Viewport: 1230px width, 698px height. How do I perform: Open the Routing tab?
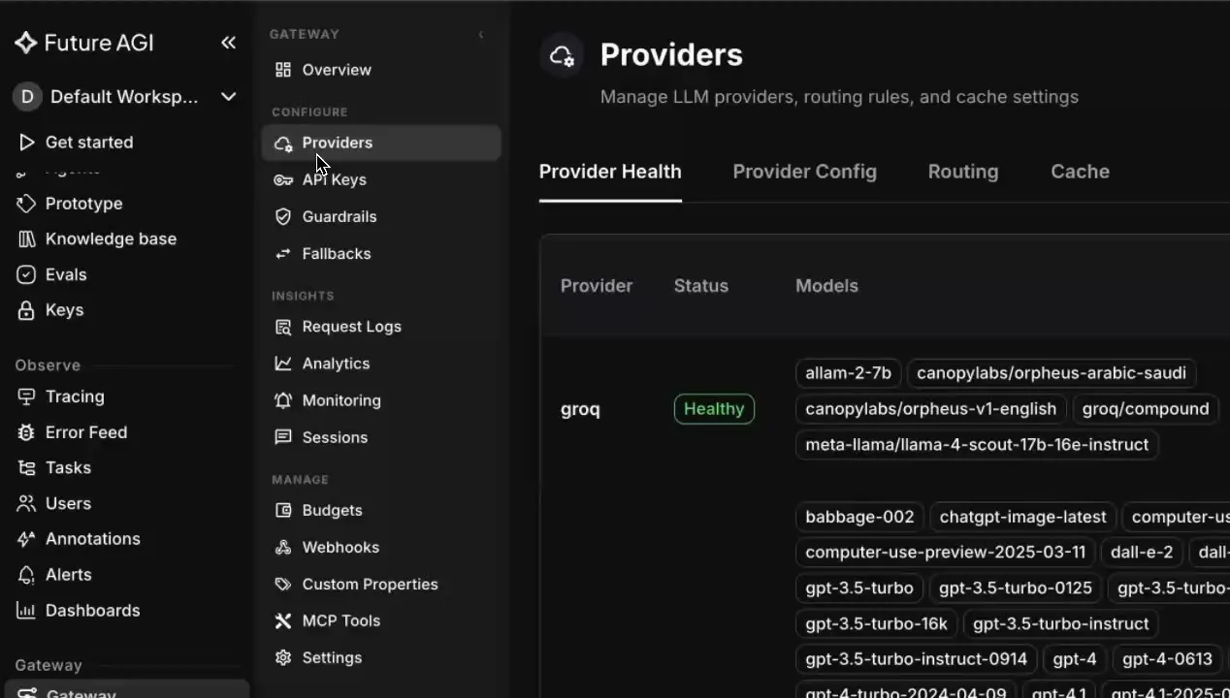[963, 172]
